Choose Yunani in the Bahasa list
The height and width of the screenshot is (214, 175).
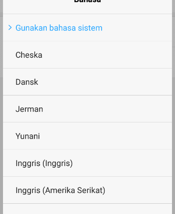(87, 136)
